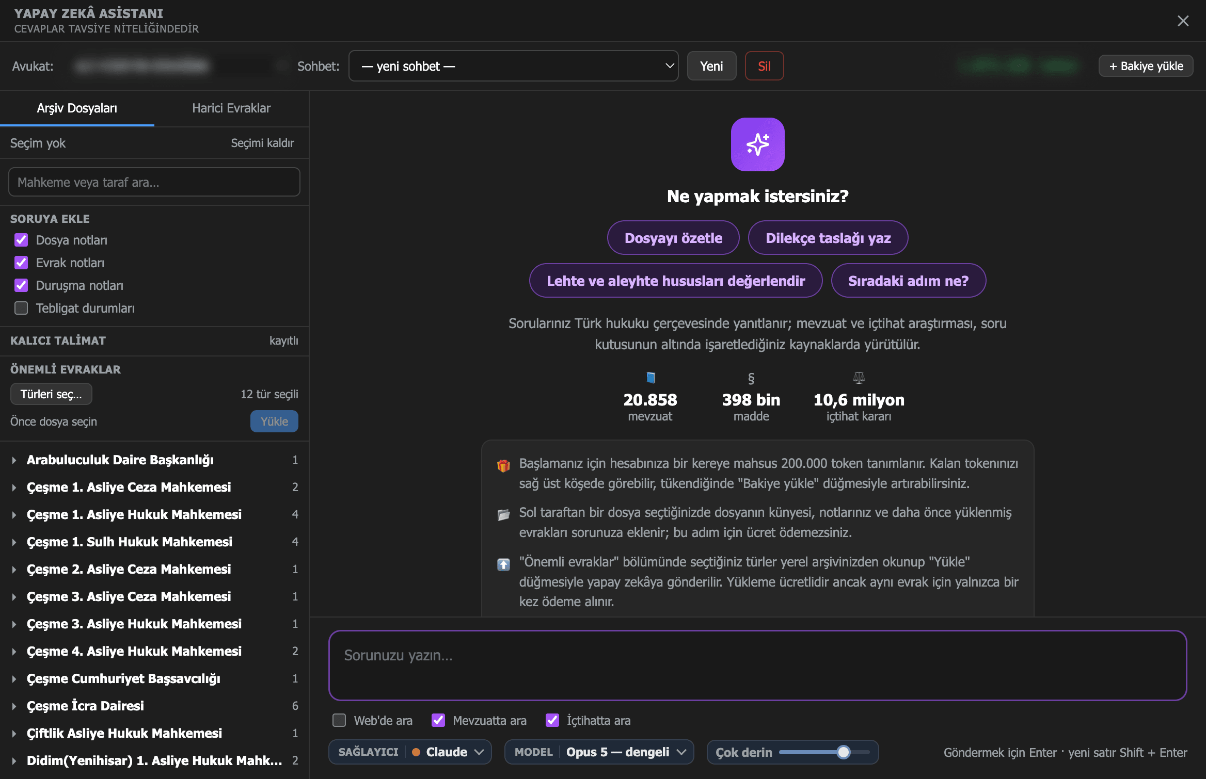Expand the Kalıcı Talimat section
Image resolution: width=1206 pixels, height=779 pixels.
click(x=154, y=340)
